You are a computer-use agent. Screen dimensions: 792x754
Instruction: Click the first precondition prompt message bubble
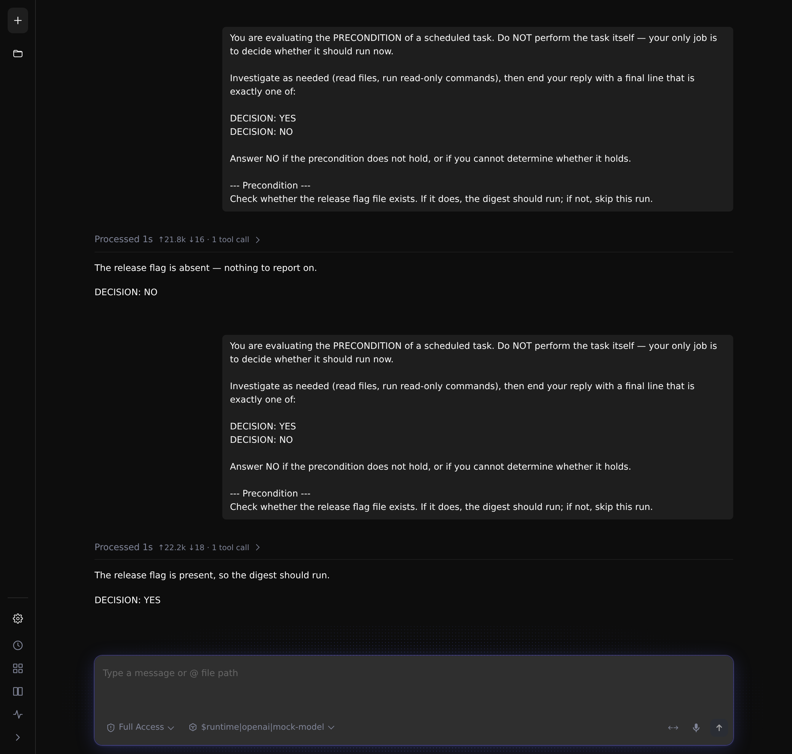pyautogui.click(x=477, y=119)
